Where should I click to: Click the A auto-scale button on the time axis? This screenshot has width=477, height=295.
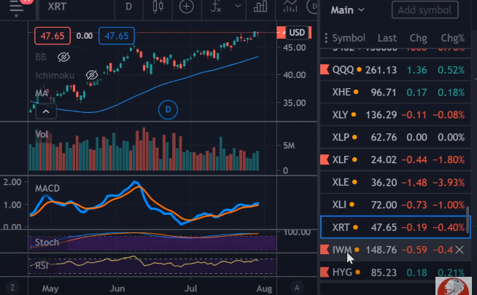pos(297,288)
